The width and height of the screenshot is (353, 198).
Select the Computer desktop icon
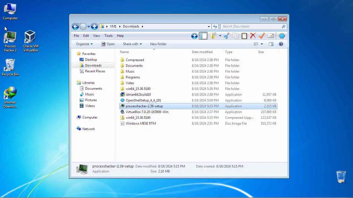click(x=10, y=11)
